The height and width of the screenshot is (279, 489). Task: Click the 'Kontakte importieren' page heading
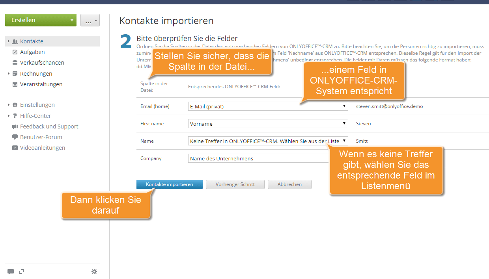[x=166, y=21]
